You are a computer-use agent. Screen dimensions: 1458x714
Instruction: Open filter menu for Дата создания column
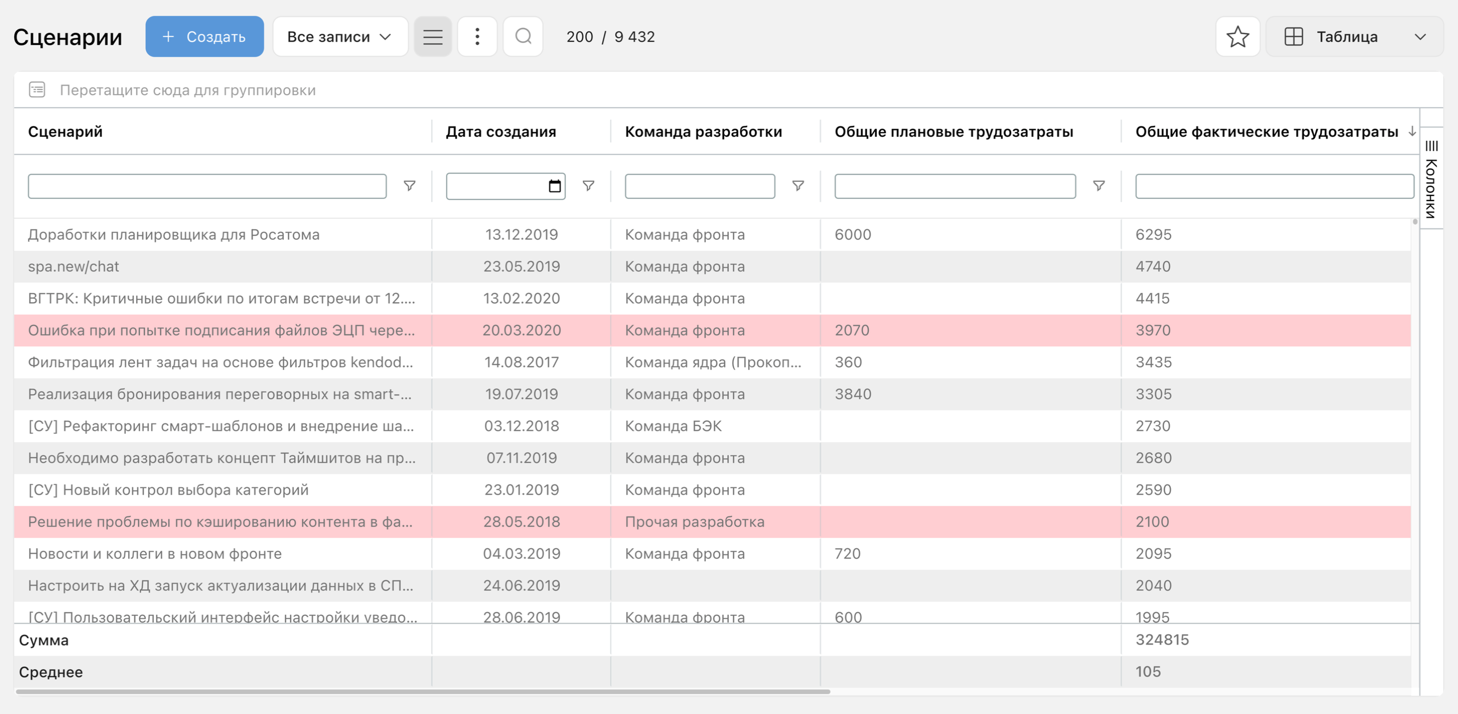(x=588, y=186)
